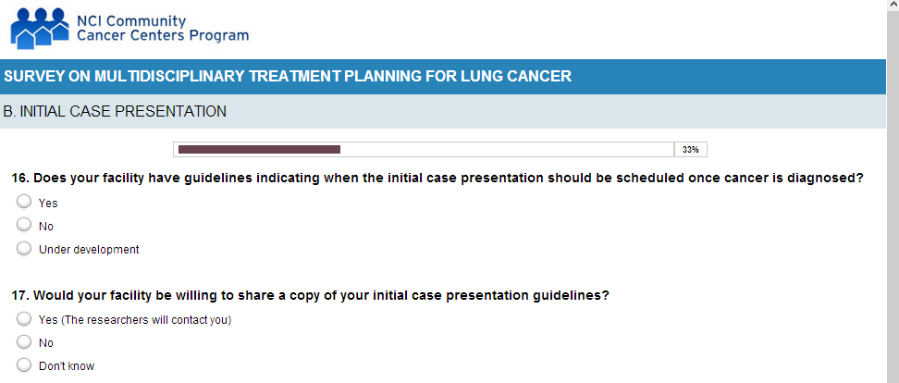This screenshot has width=899, height=383.
Task: Select 'Yes' radio for question 16
Action: point(25,202)
